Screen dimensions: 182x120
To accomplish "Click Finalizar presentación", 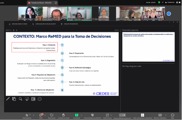I will 69,24.
